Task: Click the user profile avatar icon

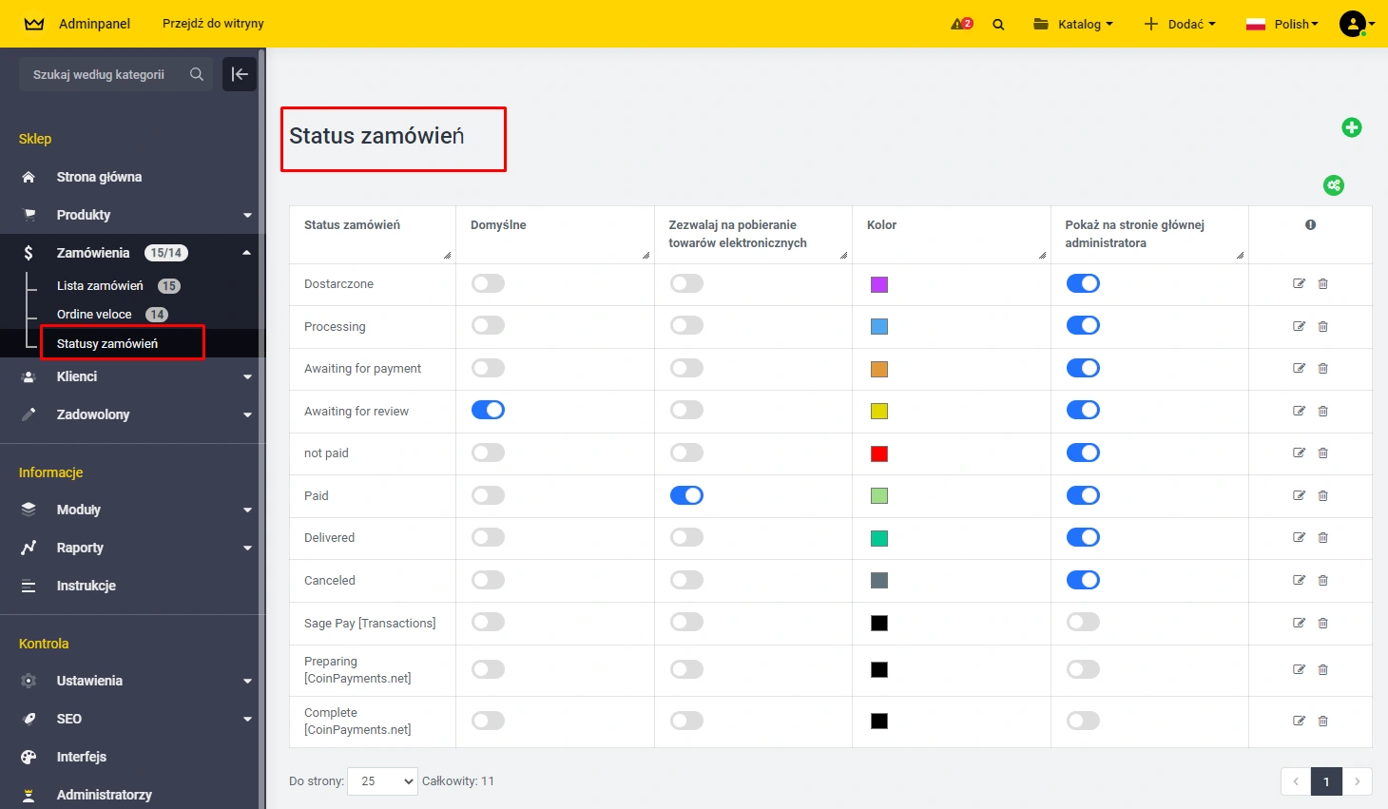Action: coord(1352,24)
